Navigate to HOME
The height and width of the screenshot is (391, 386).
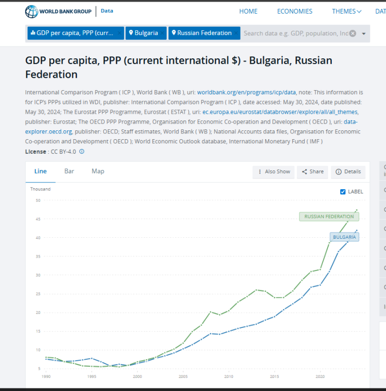(x=248, y=11)
